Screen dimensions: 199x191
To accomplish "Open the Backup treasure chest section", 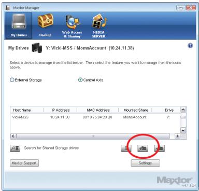I will point(45,25).
